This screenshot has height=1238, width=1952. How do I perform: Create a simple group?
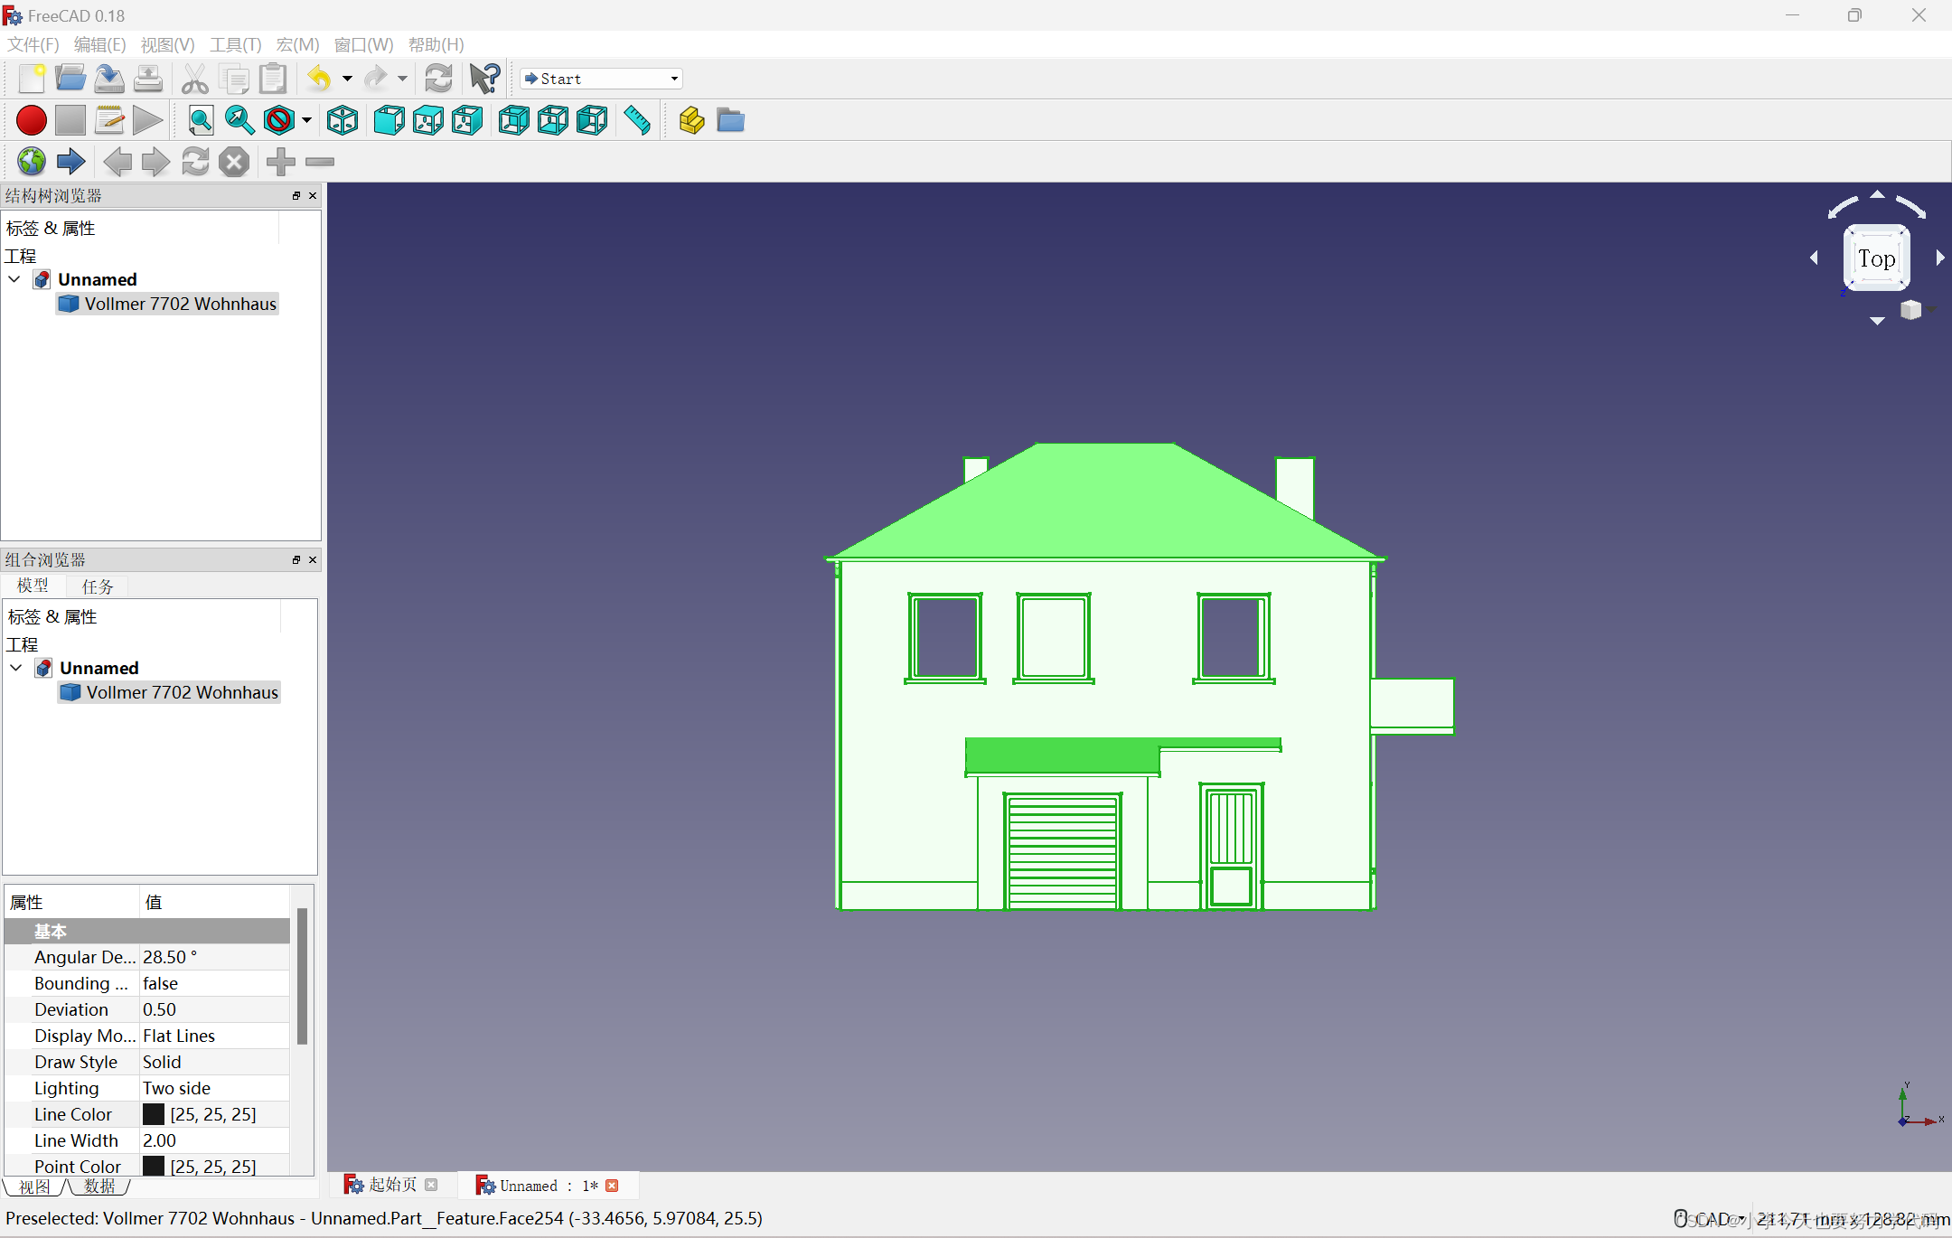[x=728, y=120]
